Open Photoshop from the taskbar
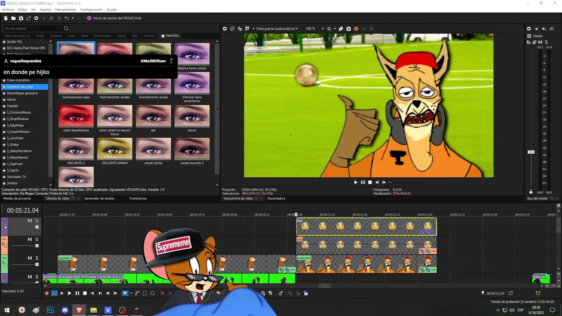Screen dimensions: 562x316 pyautogui.click(x=50, y=310)
